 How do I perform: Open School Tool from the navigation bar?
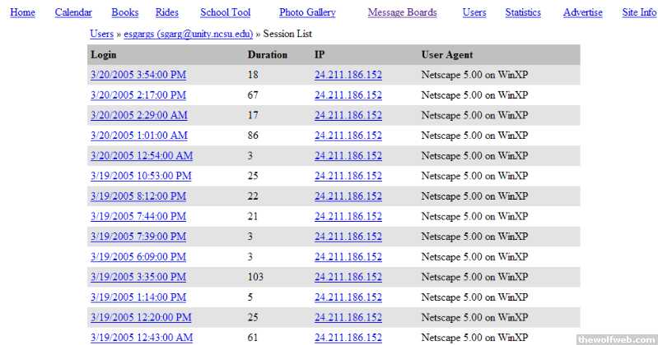(x=225, y=12)
